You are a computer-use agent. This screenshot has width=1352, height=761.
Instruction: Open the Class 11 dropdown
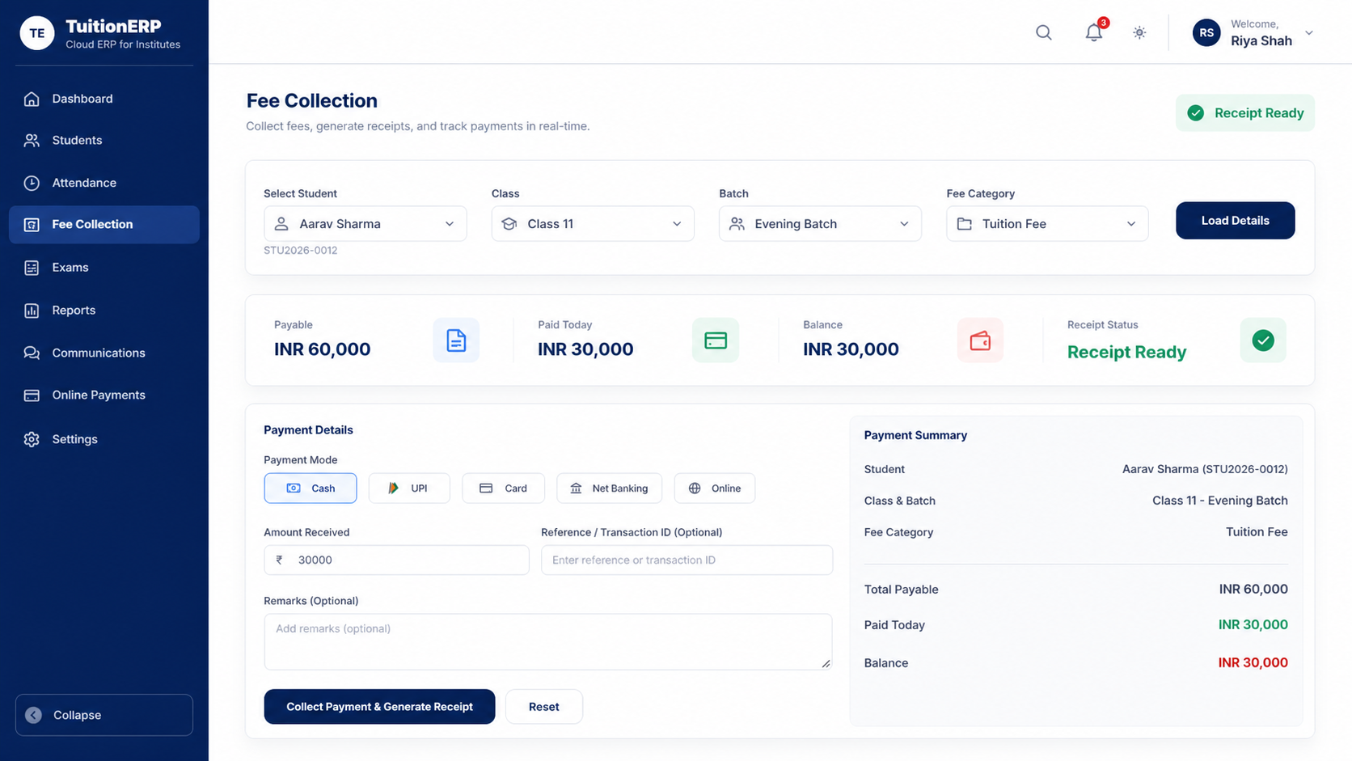(x=593, y=224)
